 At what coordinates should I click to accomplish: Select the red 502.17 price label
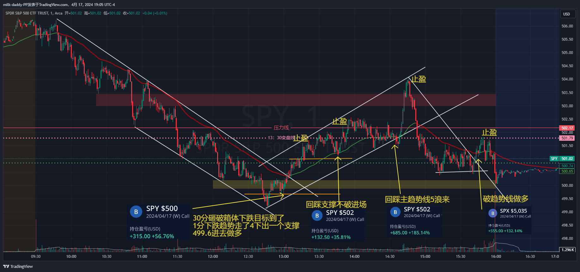[567, 128]
